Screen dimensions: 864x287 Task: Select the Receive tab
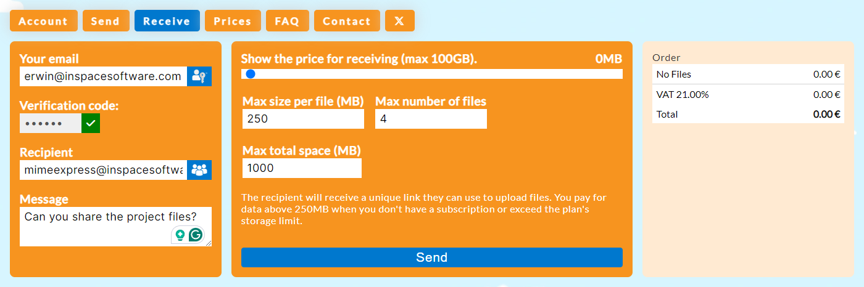[x=167, y=21]
